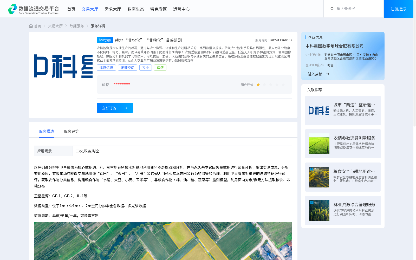Click the green 遥感 tag

click(160, 68)
